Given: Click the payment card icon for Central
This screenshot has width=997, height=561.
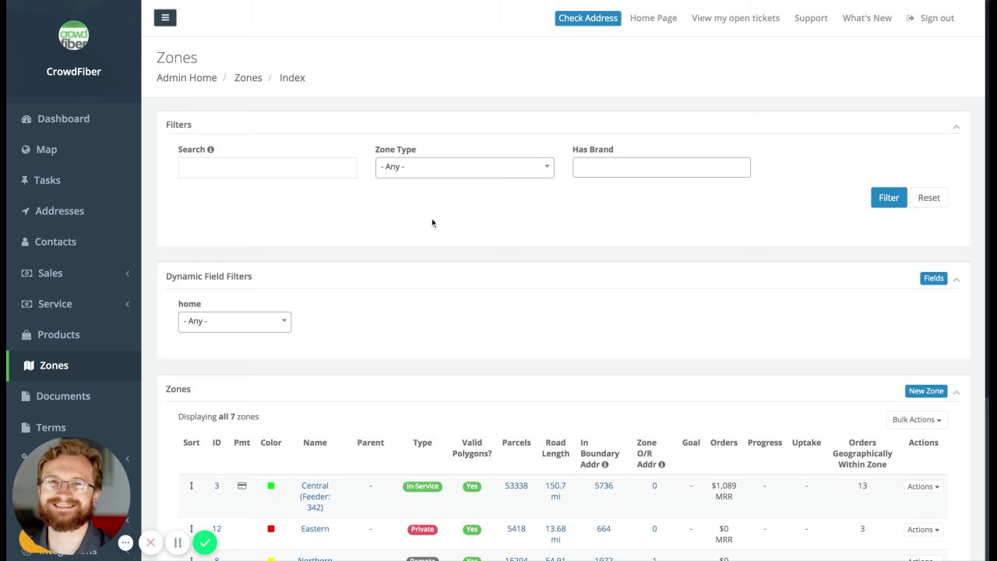Looking at the screenshot, I should click(x=241, y=485).
